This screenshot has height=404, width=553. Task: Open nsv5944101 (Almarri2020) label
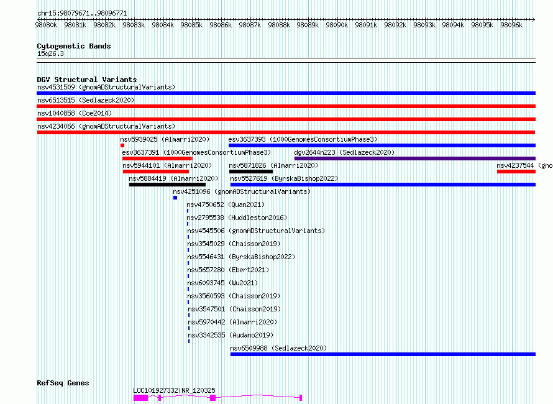(167, 165)
